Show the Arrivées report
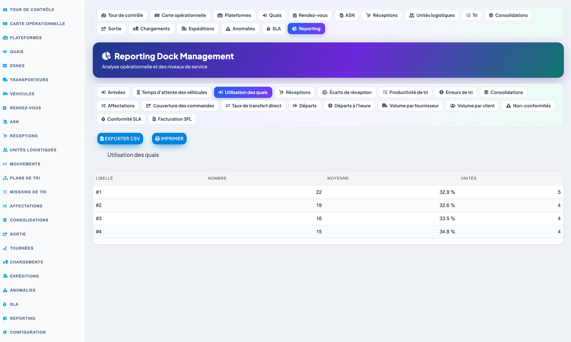This screenshot has height=342, width=571. coord(113,92)
